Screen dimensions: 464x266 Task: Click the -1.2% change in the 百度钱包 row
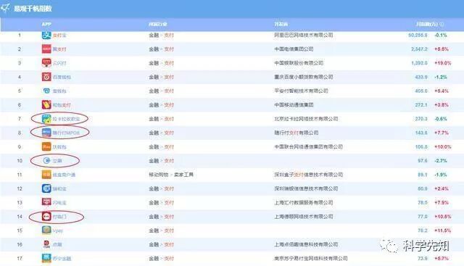point(441,77)
